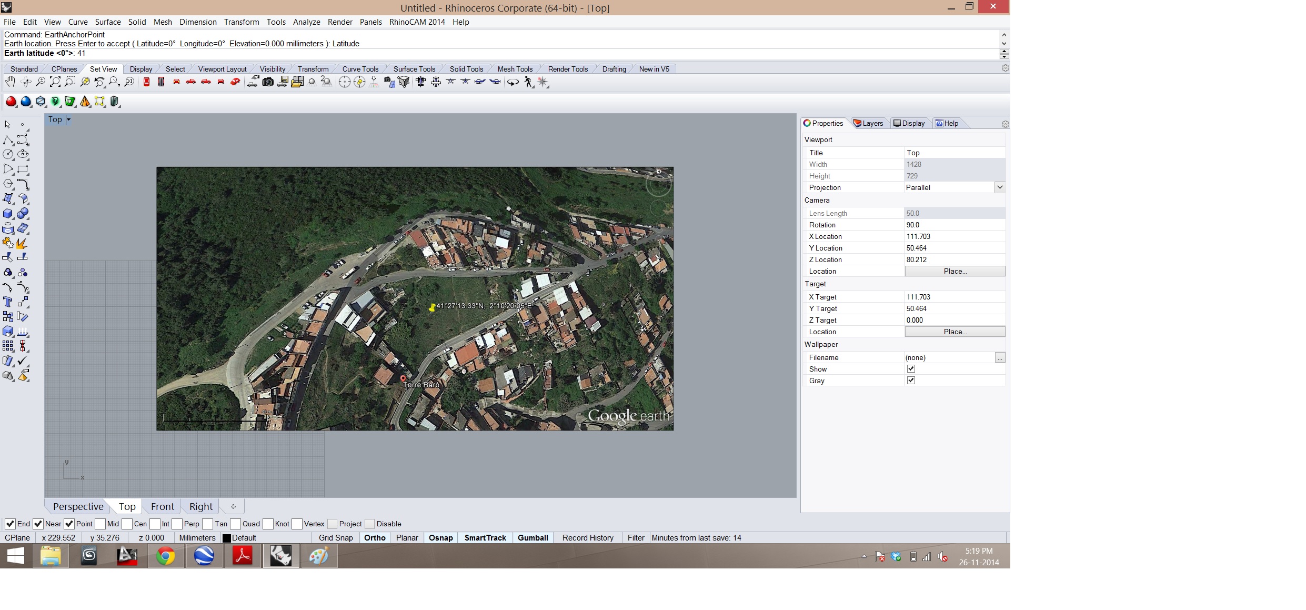
Task: Uncheck the End object snap
Action: [x=10, y=524]
